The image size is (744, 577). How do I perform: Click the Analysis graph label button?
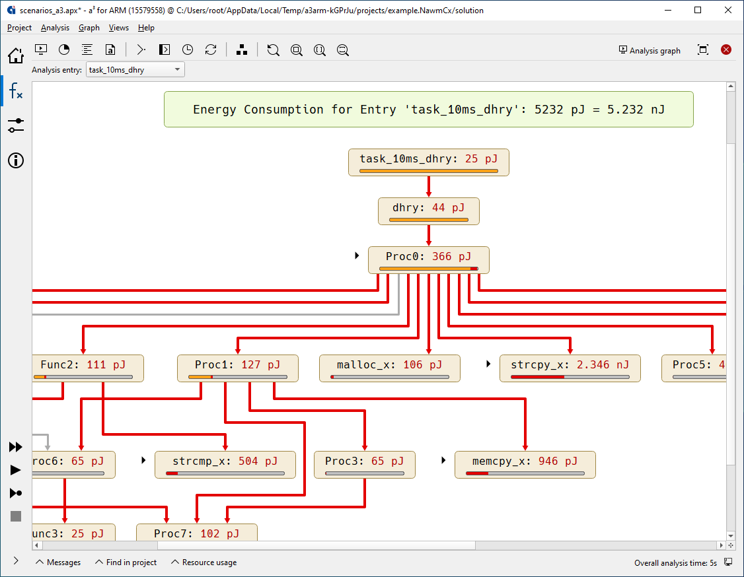tap(650, 50)
